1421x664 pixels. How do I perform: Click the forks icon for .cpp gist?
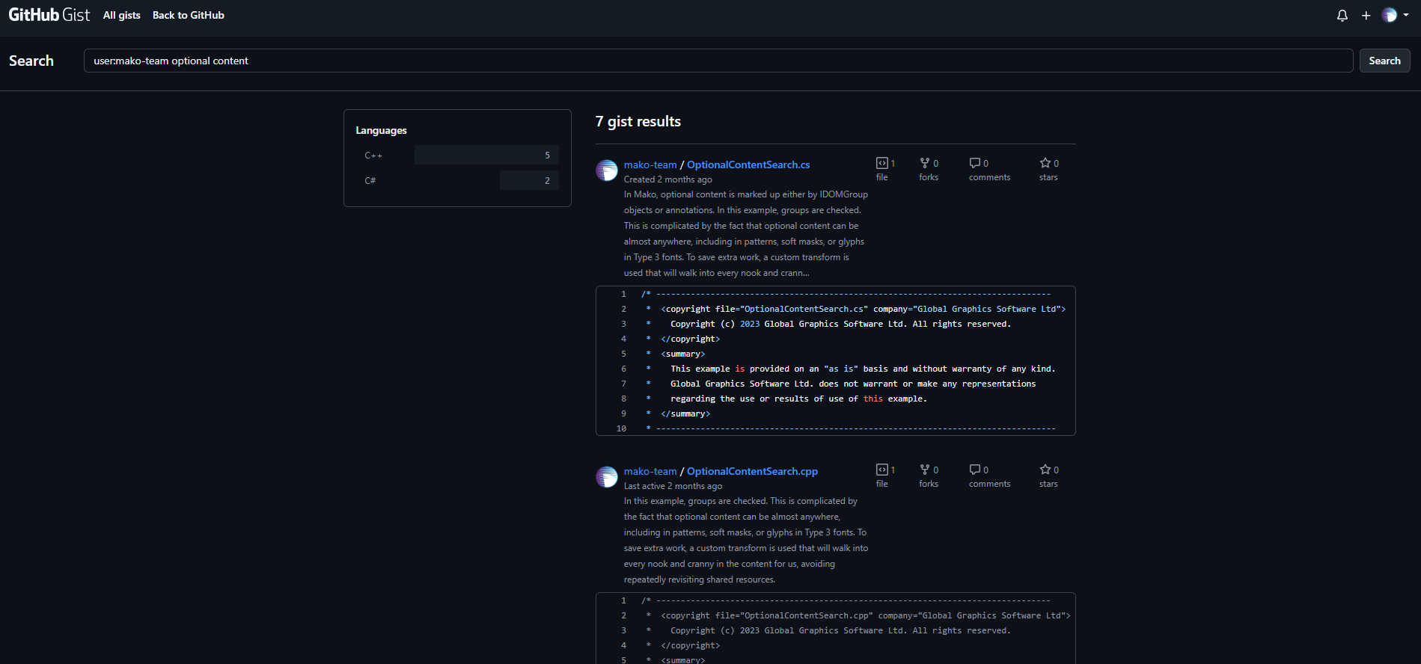point(925,470)
